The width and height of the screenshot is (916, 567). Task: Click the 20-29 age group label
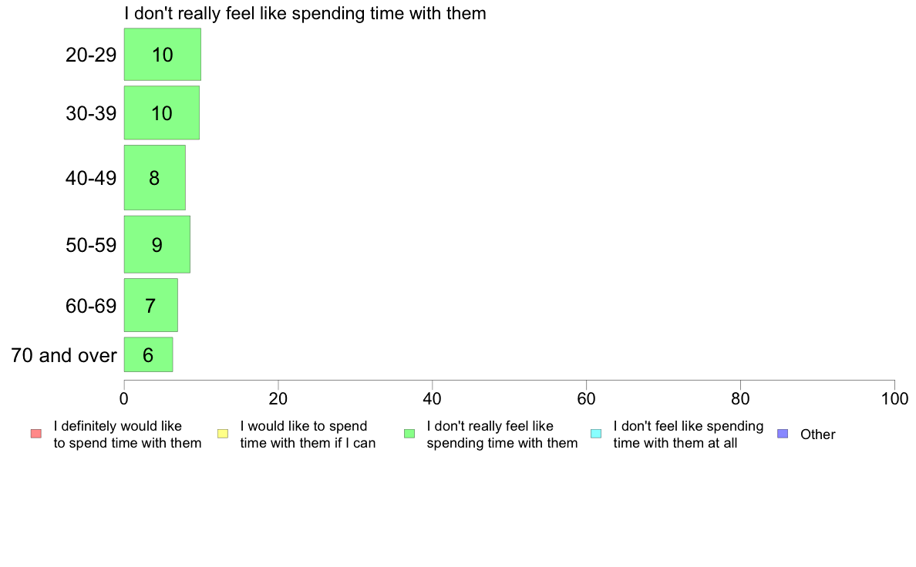91,55
